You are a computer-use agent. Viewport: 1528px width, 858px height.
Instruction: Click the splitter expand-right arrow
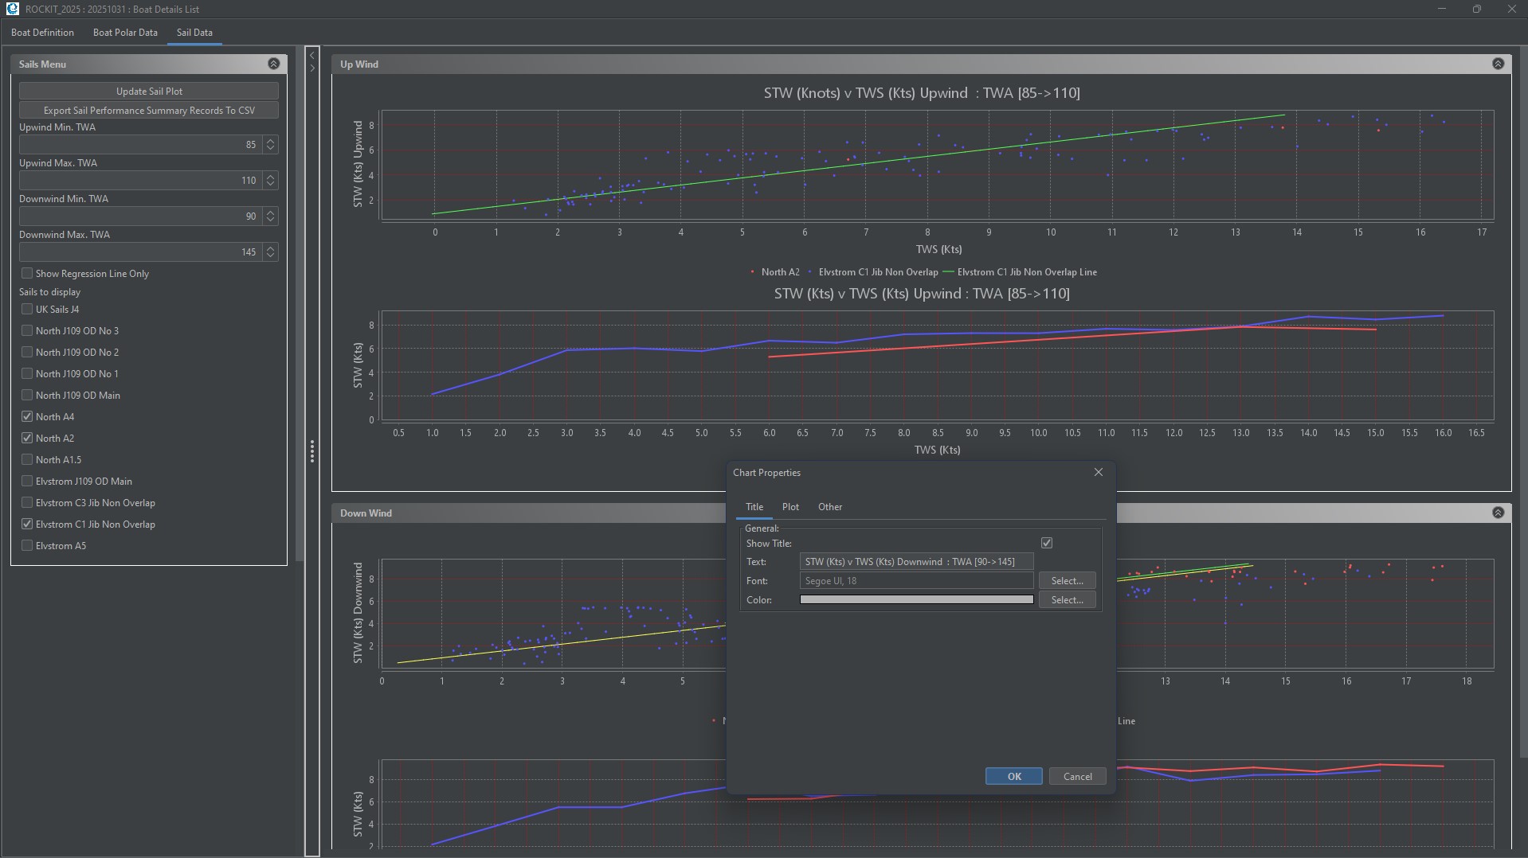(x=312, y=68)
